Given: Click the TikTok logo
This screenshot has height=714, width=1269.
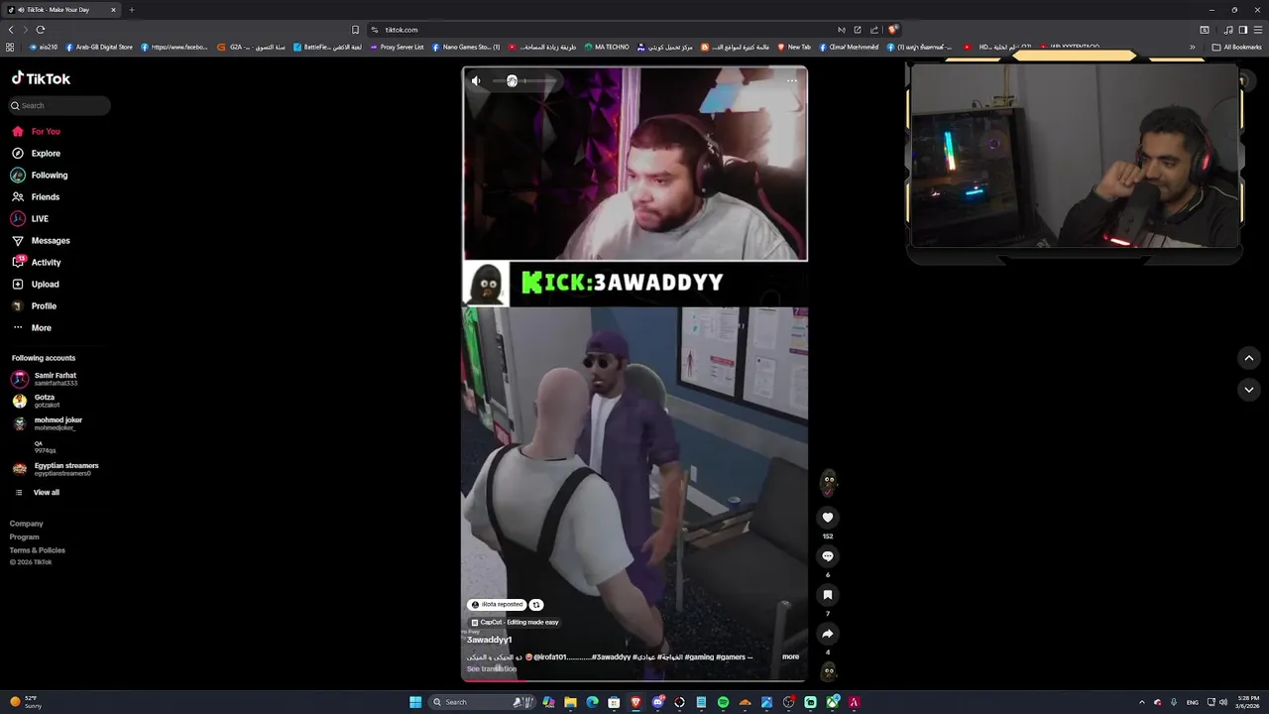Looking at the screenshot, I should point(41,78).
